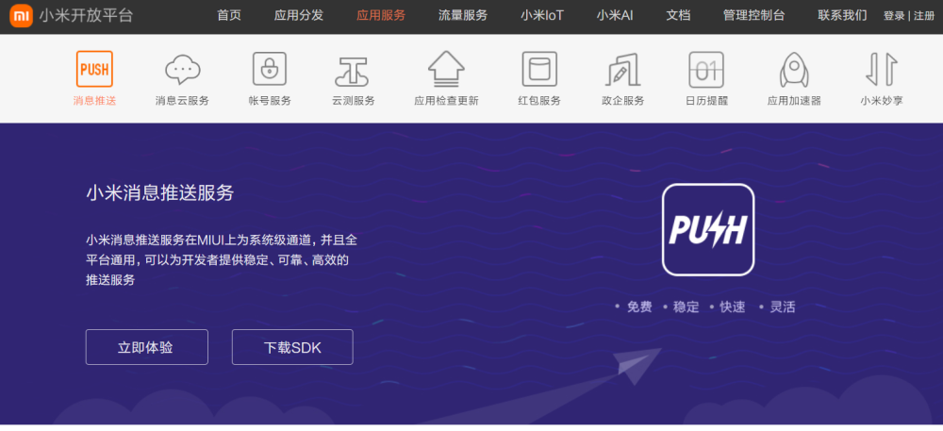Viewport: 943px width, 431px height.
Task: Click the 灵活 feature text
Action: point(783,307)
